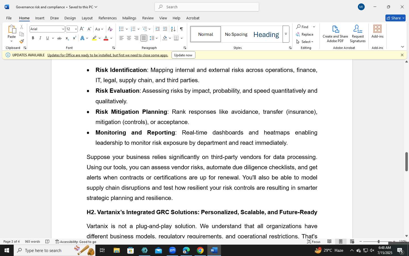Toggle italic formatting
Screen dimensions: 409x256
[40, 38]
